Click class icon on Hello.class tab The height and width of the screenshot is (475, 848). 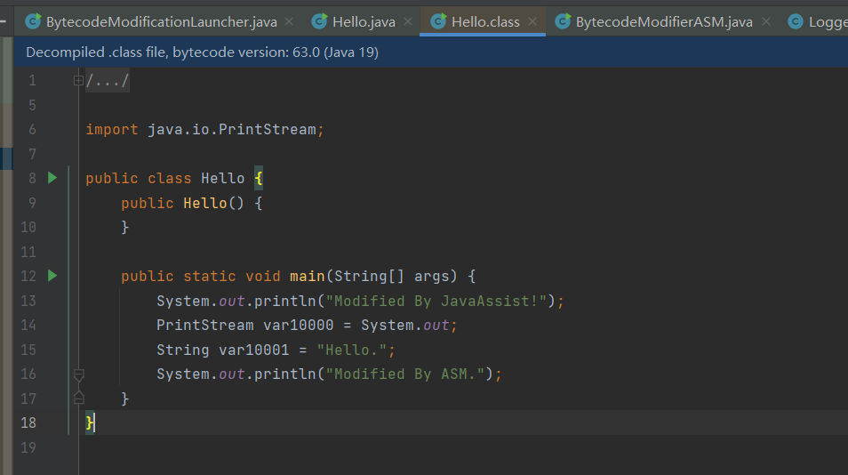tap(438, 21)
